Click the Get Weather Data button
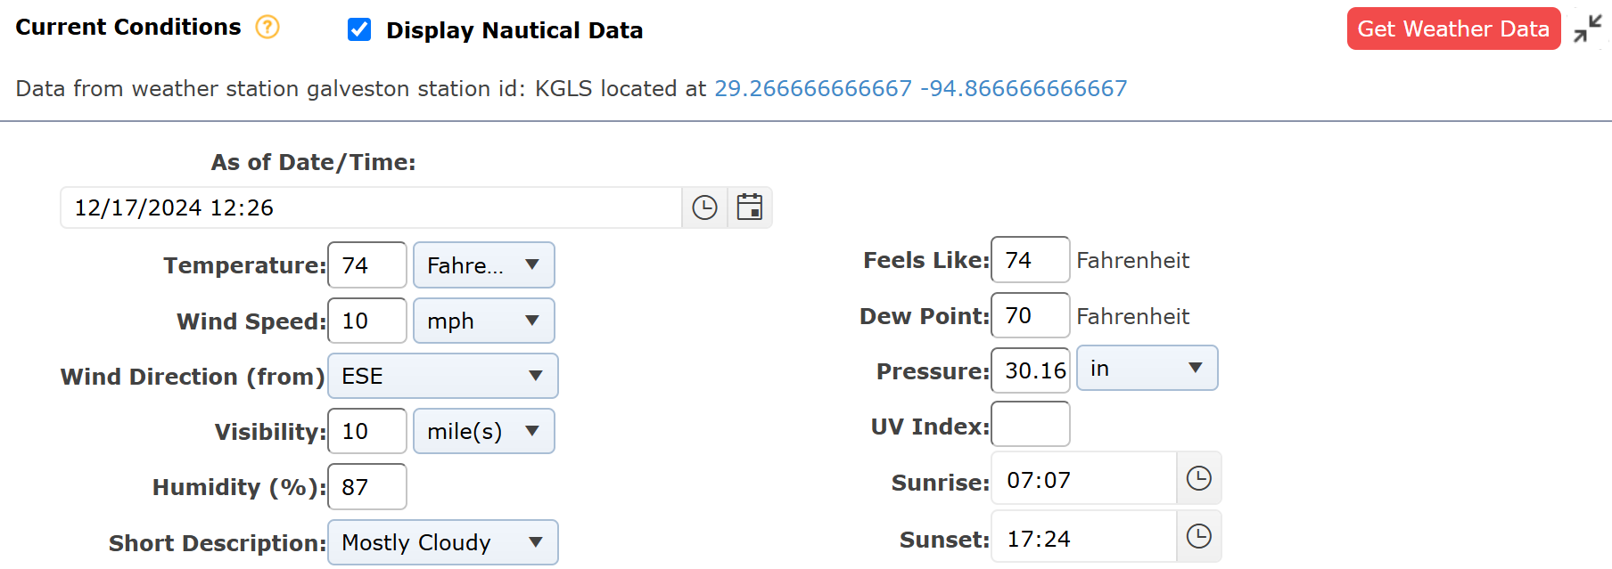The width and height of the screenshot is (1612, 569). pos(1452,28)
